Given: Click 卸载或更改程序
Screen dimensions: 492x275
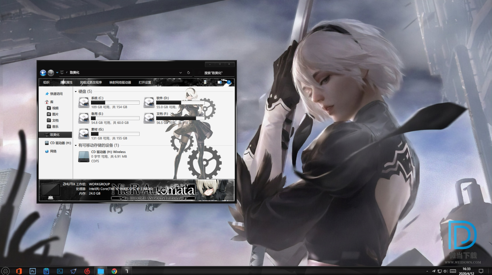Looking at the screenshot, I should [x=91, y=82].
